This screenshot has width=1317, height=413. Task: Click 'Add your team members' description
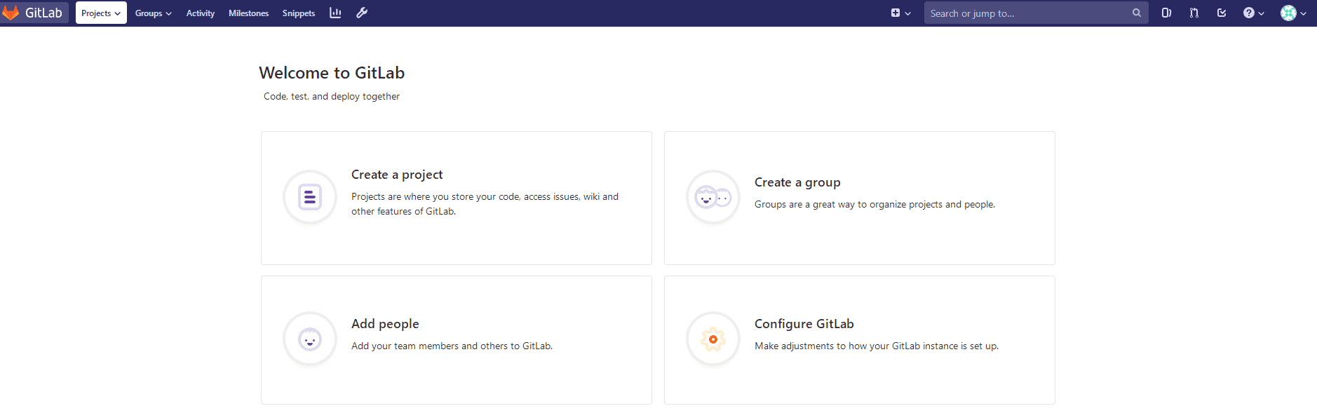pos(452,346)
